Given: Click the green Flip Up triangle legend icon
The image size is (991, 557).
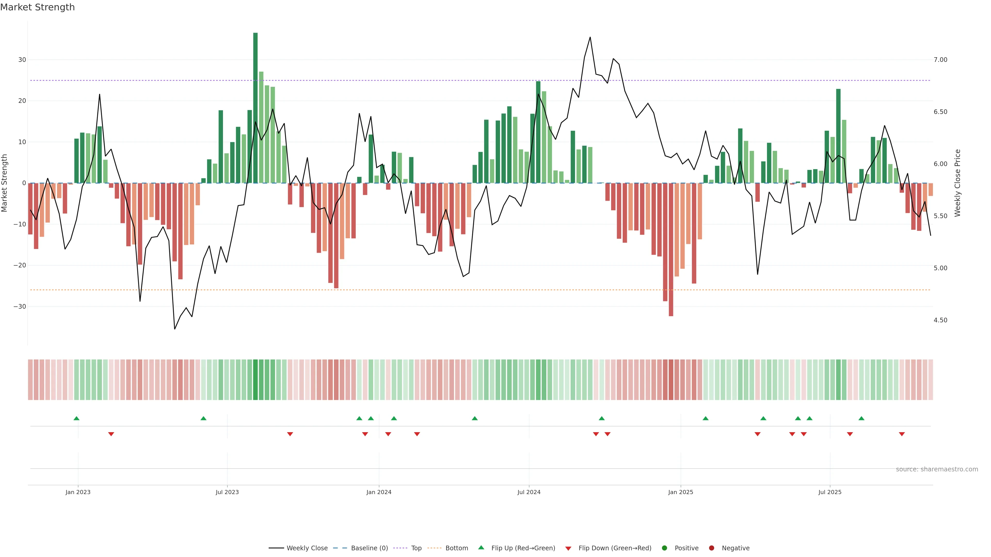Looking at the screenshot, I should 481,547.
